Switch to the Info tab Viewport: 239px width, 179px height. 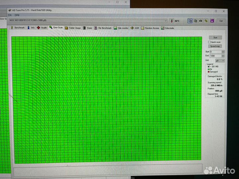coord(31,28)
